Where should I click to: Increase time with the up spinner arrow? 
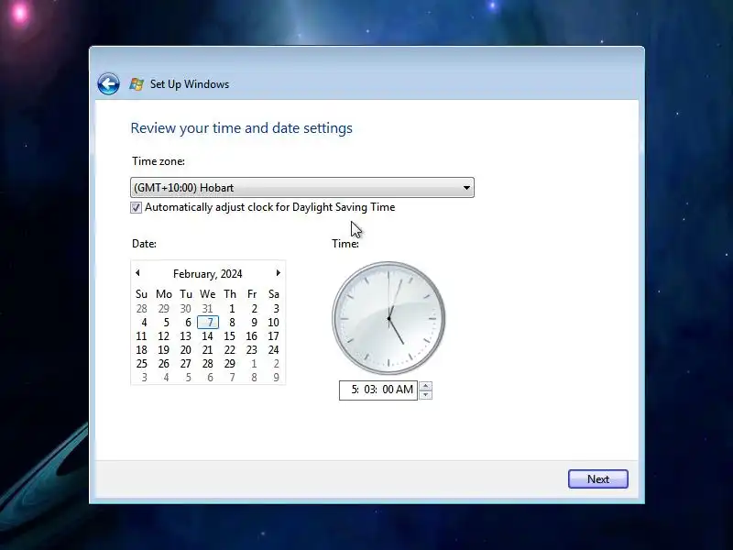pyautogui.click(x=425, y=386)
